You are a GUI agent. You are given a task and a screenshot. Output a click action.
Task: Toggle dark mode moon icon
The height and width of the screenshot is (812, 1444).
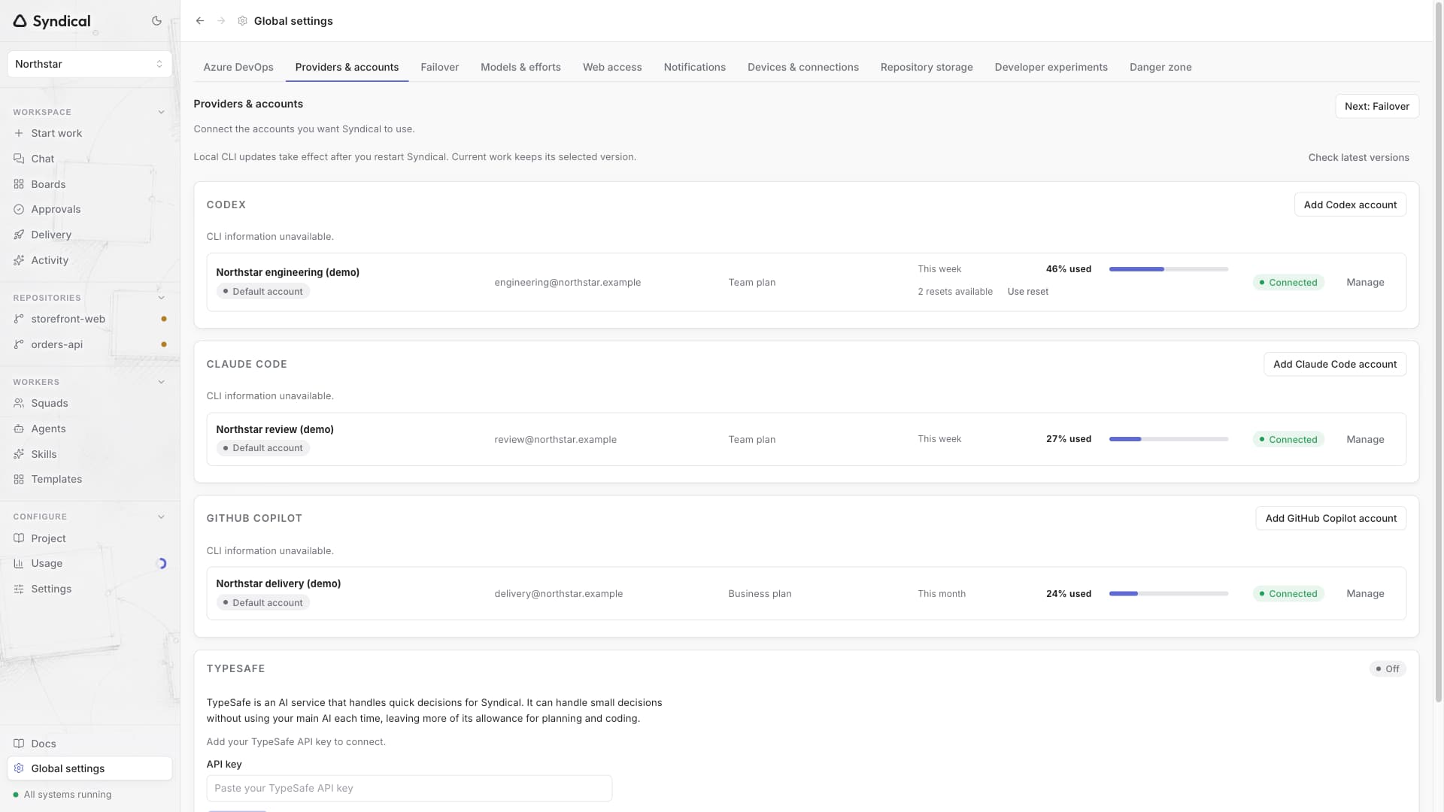156,21
